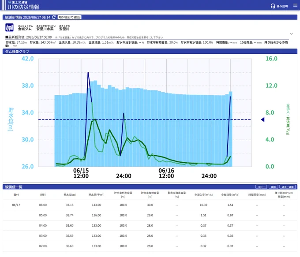
Task: Click the 06/16 12:00 axis label
Action: (x=166, y=173)
